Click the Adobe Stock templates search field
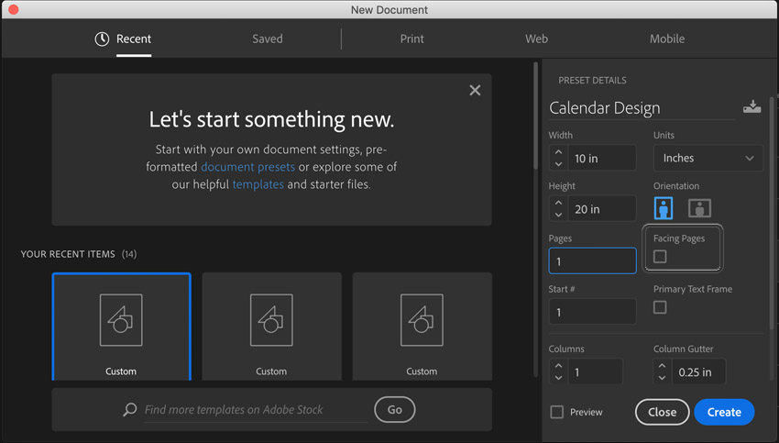Image resolution: width=779 pixels, height=443 pixels. 256,410
